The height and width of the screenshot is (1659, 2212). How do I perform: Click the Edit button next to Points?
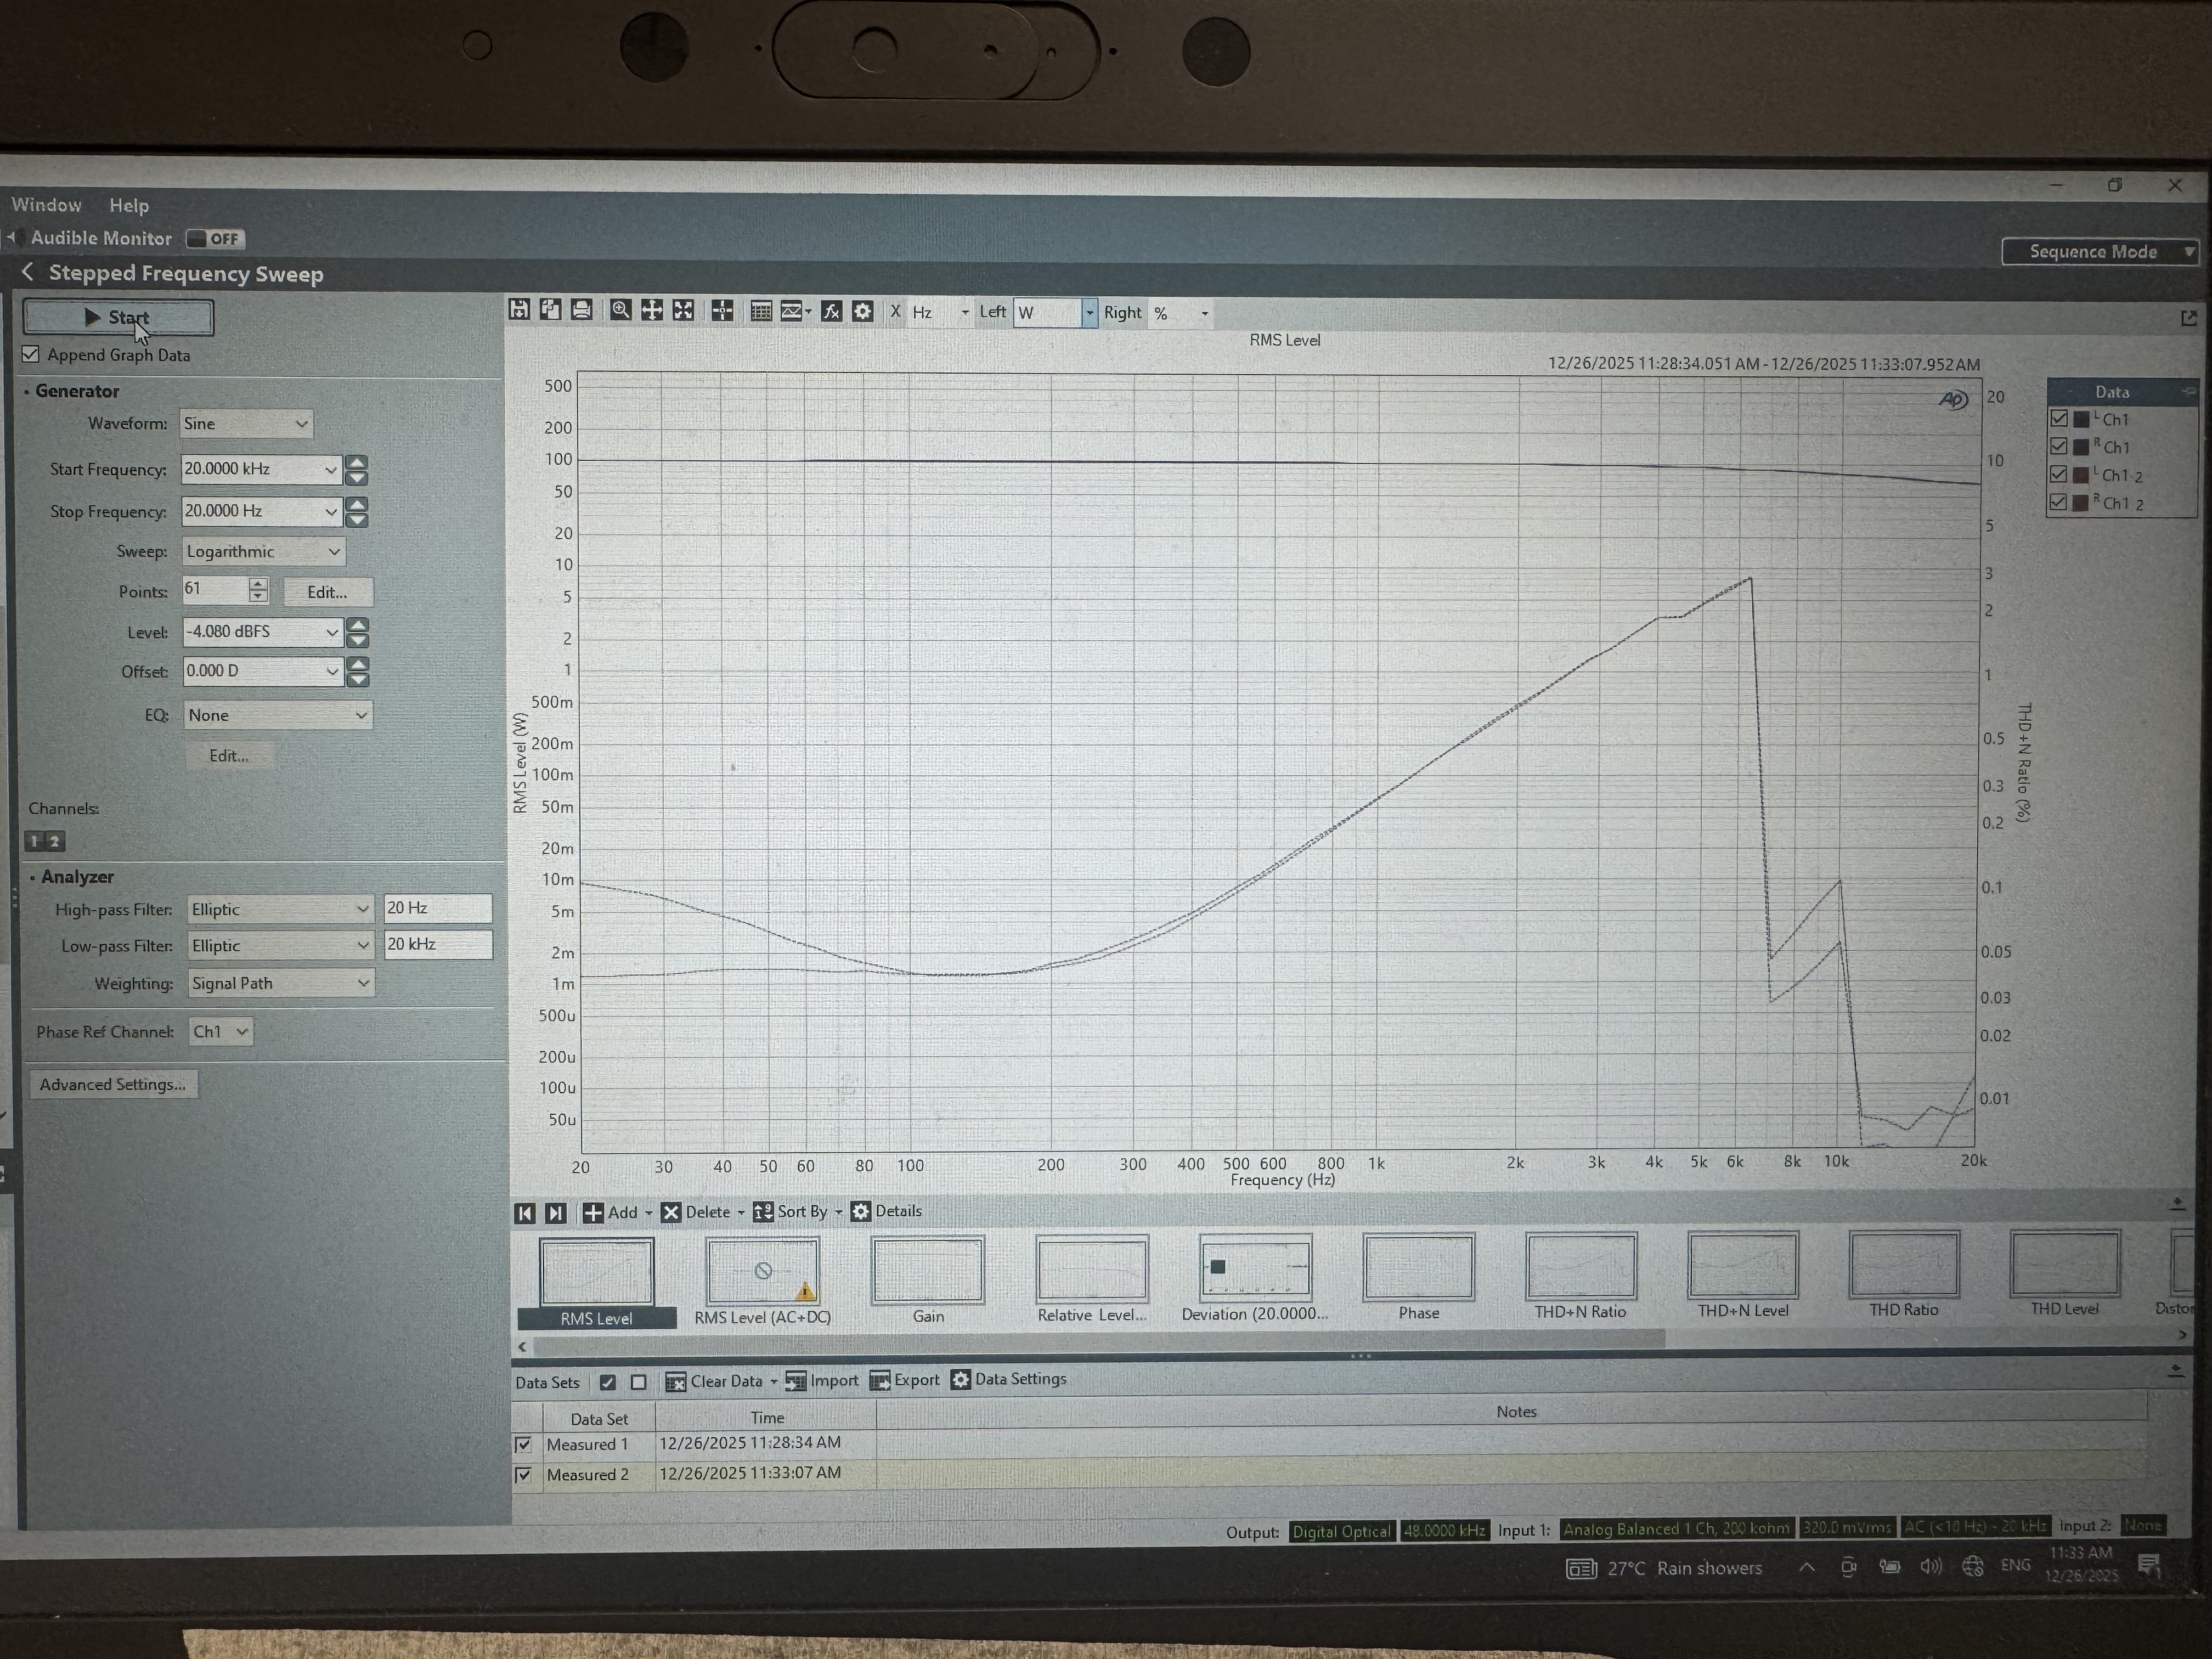(327, 592)
